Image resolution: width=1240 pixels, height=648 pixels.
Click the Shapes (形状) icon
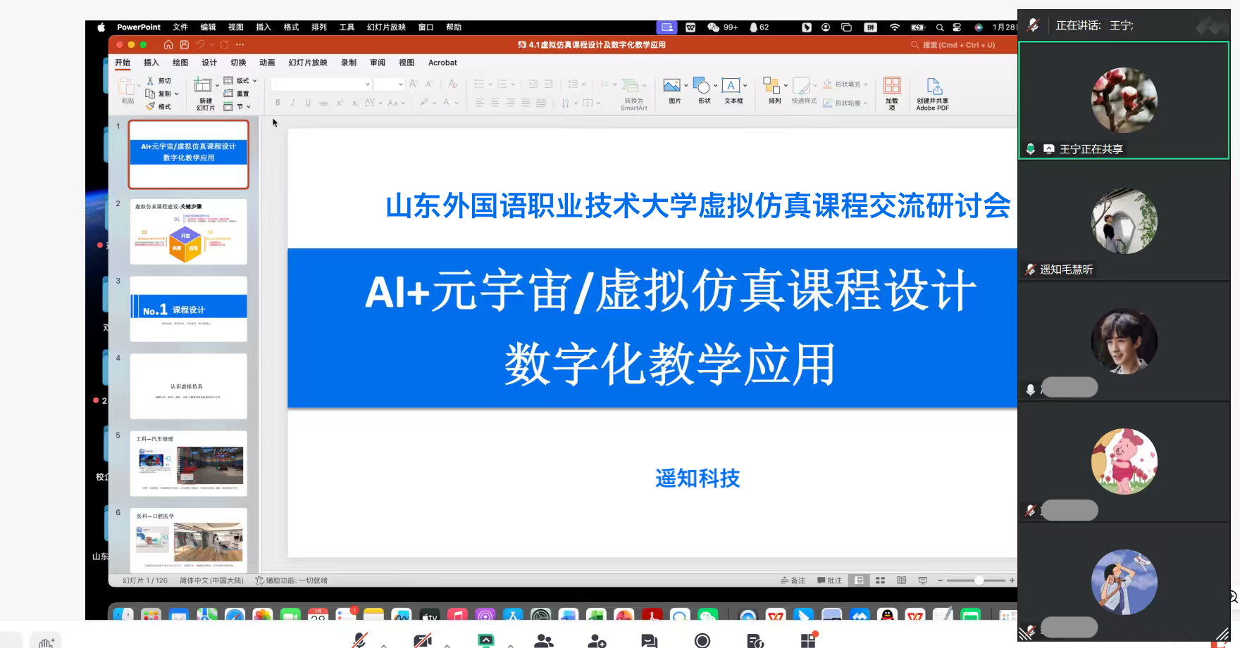[702, 87]
